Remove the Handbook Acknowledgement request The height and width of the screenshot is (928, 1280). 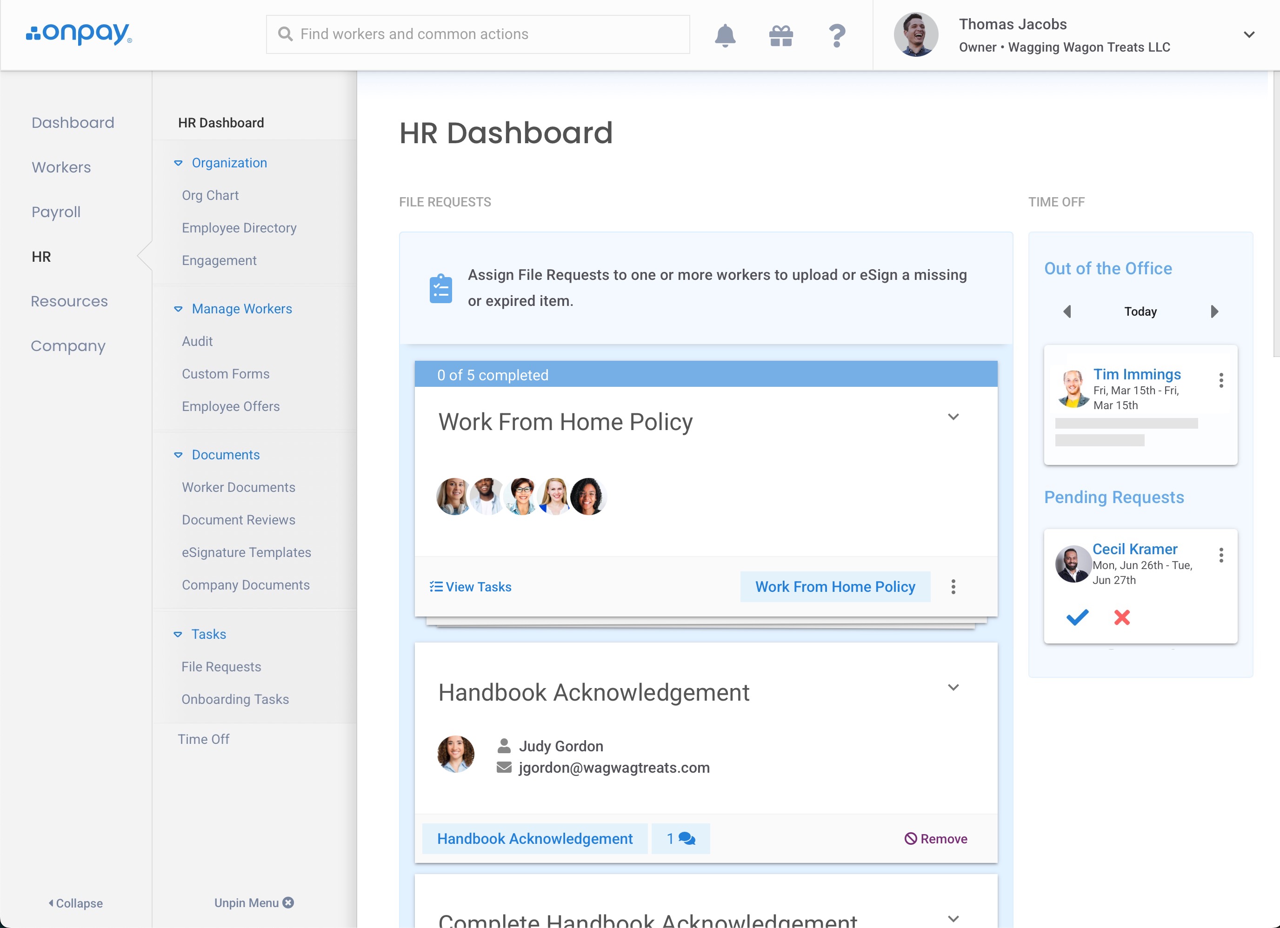click(x=936, y=838)
